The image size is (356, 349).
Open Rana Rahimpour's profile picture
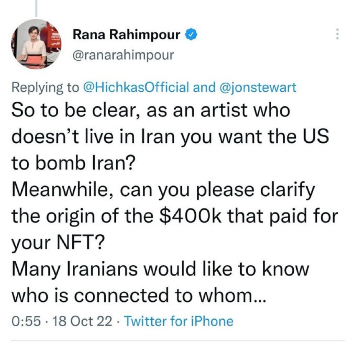tap(36, 44)
